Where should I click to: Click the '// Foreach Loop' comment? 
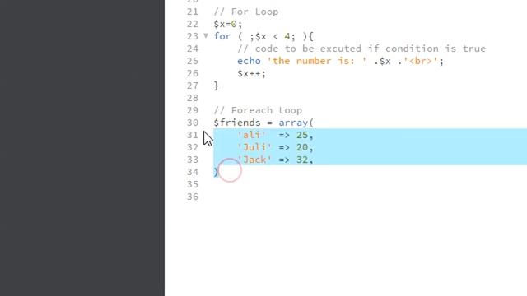pos(258,110)
